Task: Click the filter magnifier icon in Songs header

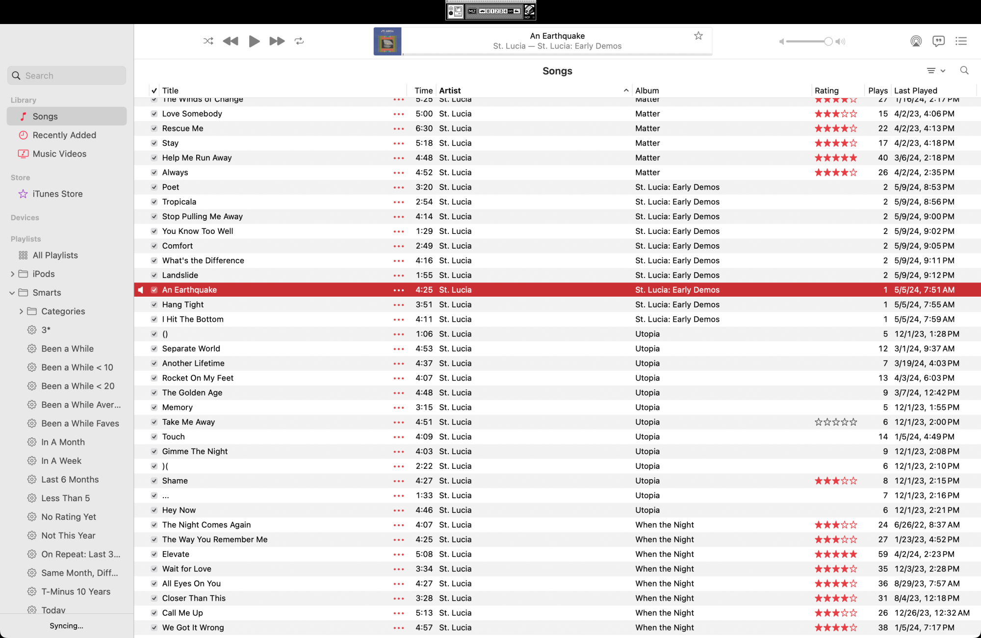Action: click(x=964, y=71)
